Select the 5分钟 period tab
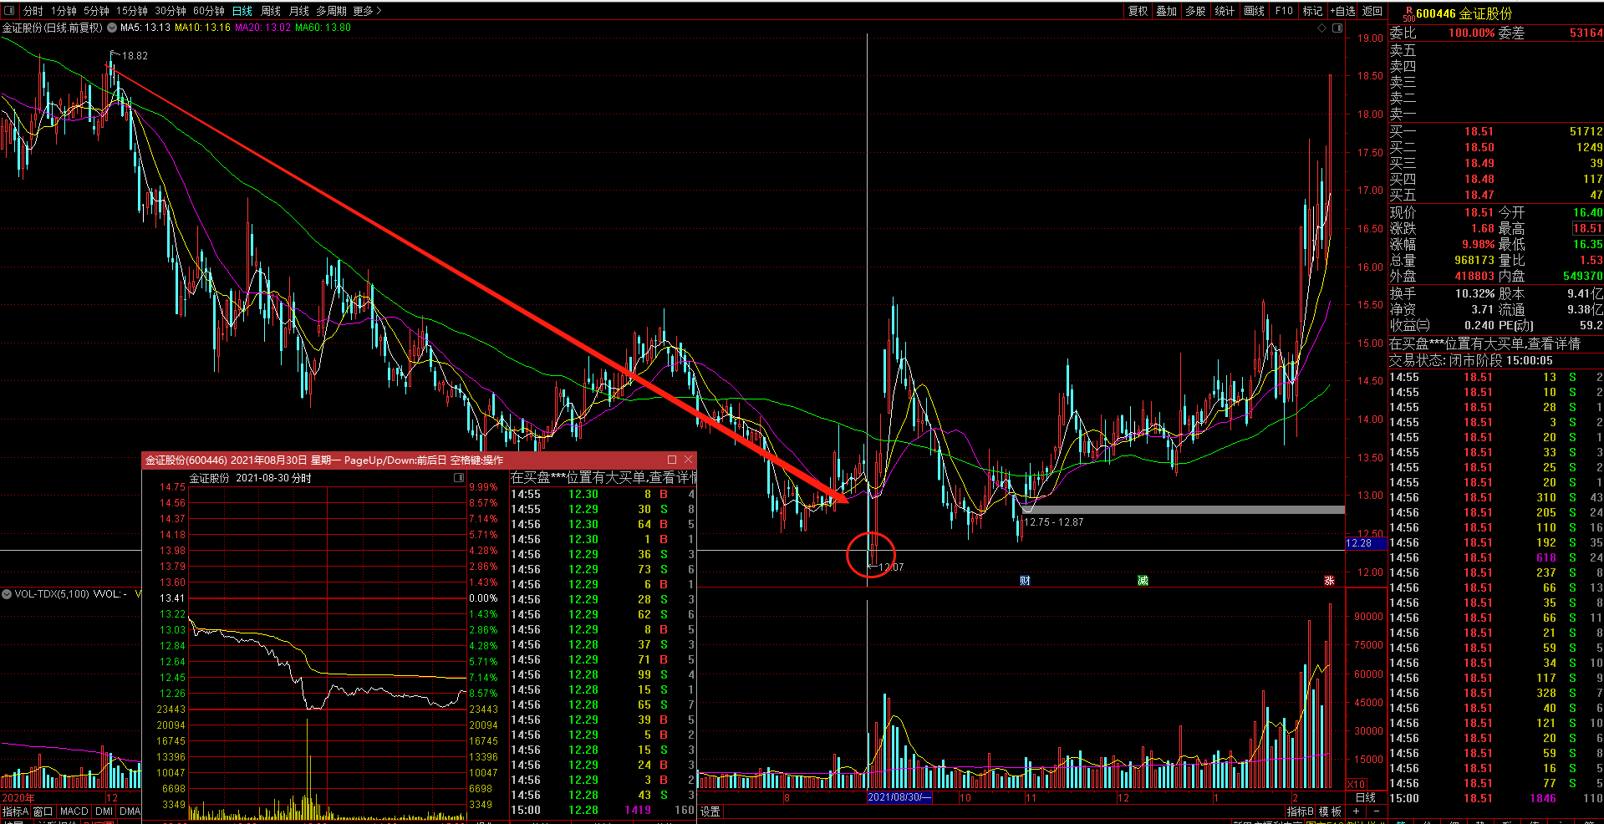The height and width of the screenshot is (824, 1604). 96,11
